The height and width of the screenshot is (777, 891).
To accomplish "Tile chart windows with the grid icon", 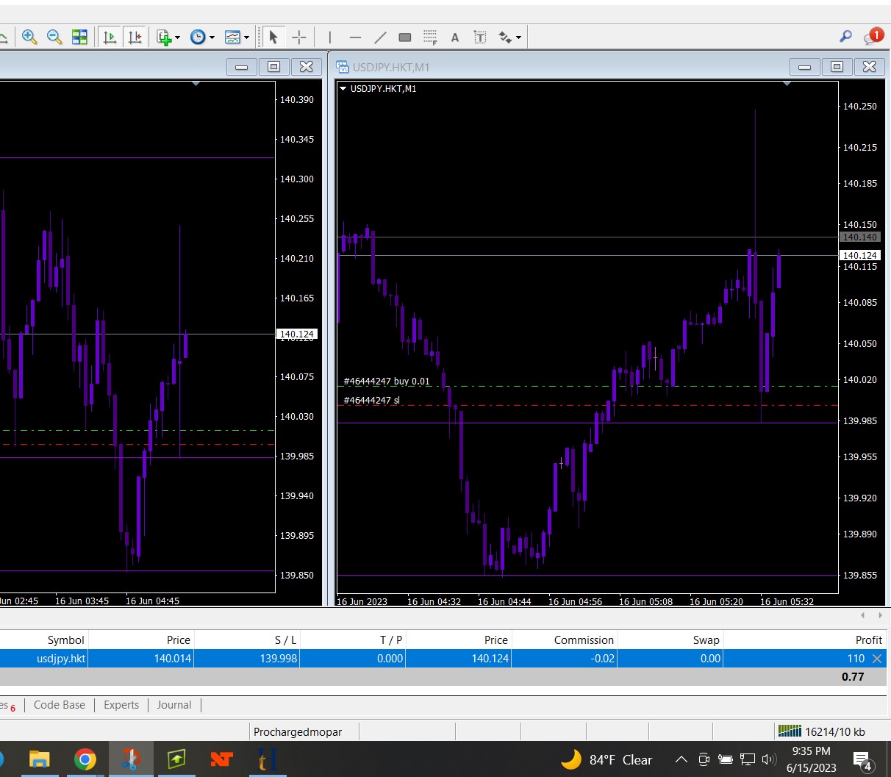I will click(x=79, y=37).
